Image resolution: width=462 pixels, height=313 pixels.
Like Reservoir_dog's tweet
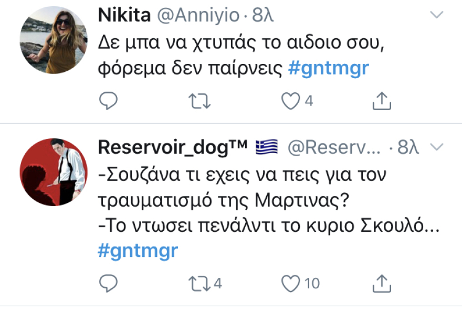(x=292, y=282)
